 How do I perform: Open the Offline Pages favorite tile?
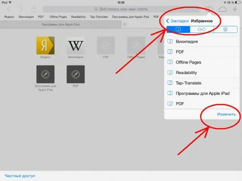pyautogui.click(x=136, y=45)
